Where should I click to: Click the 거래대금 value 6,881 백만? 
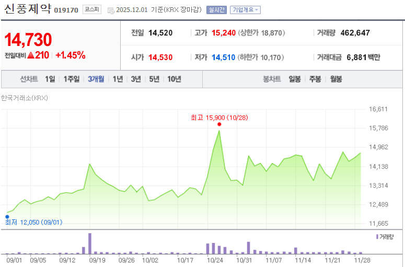coord(363,57)
